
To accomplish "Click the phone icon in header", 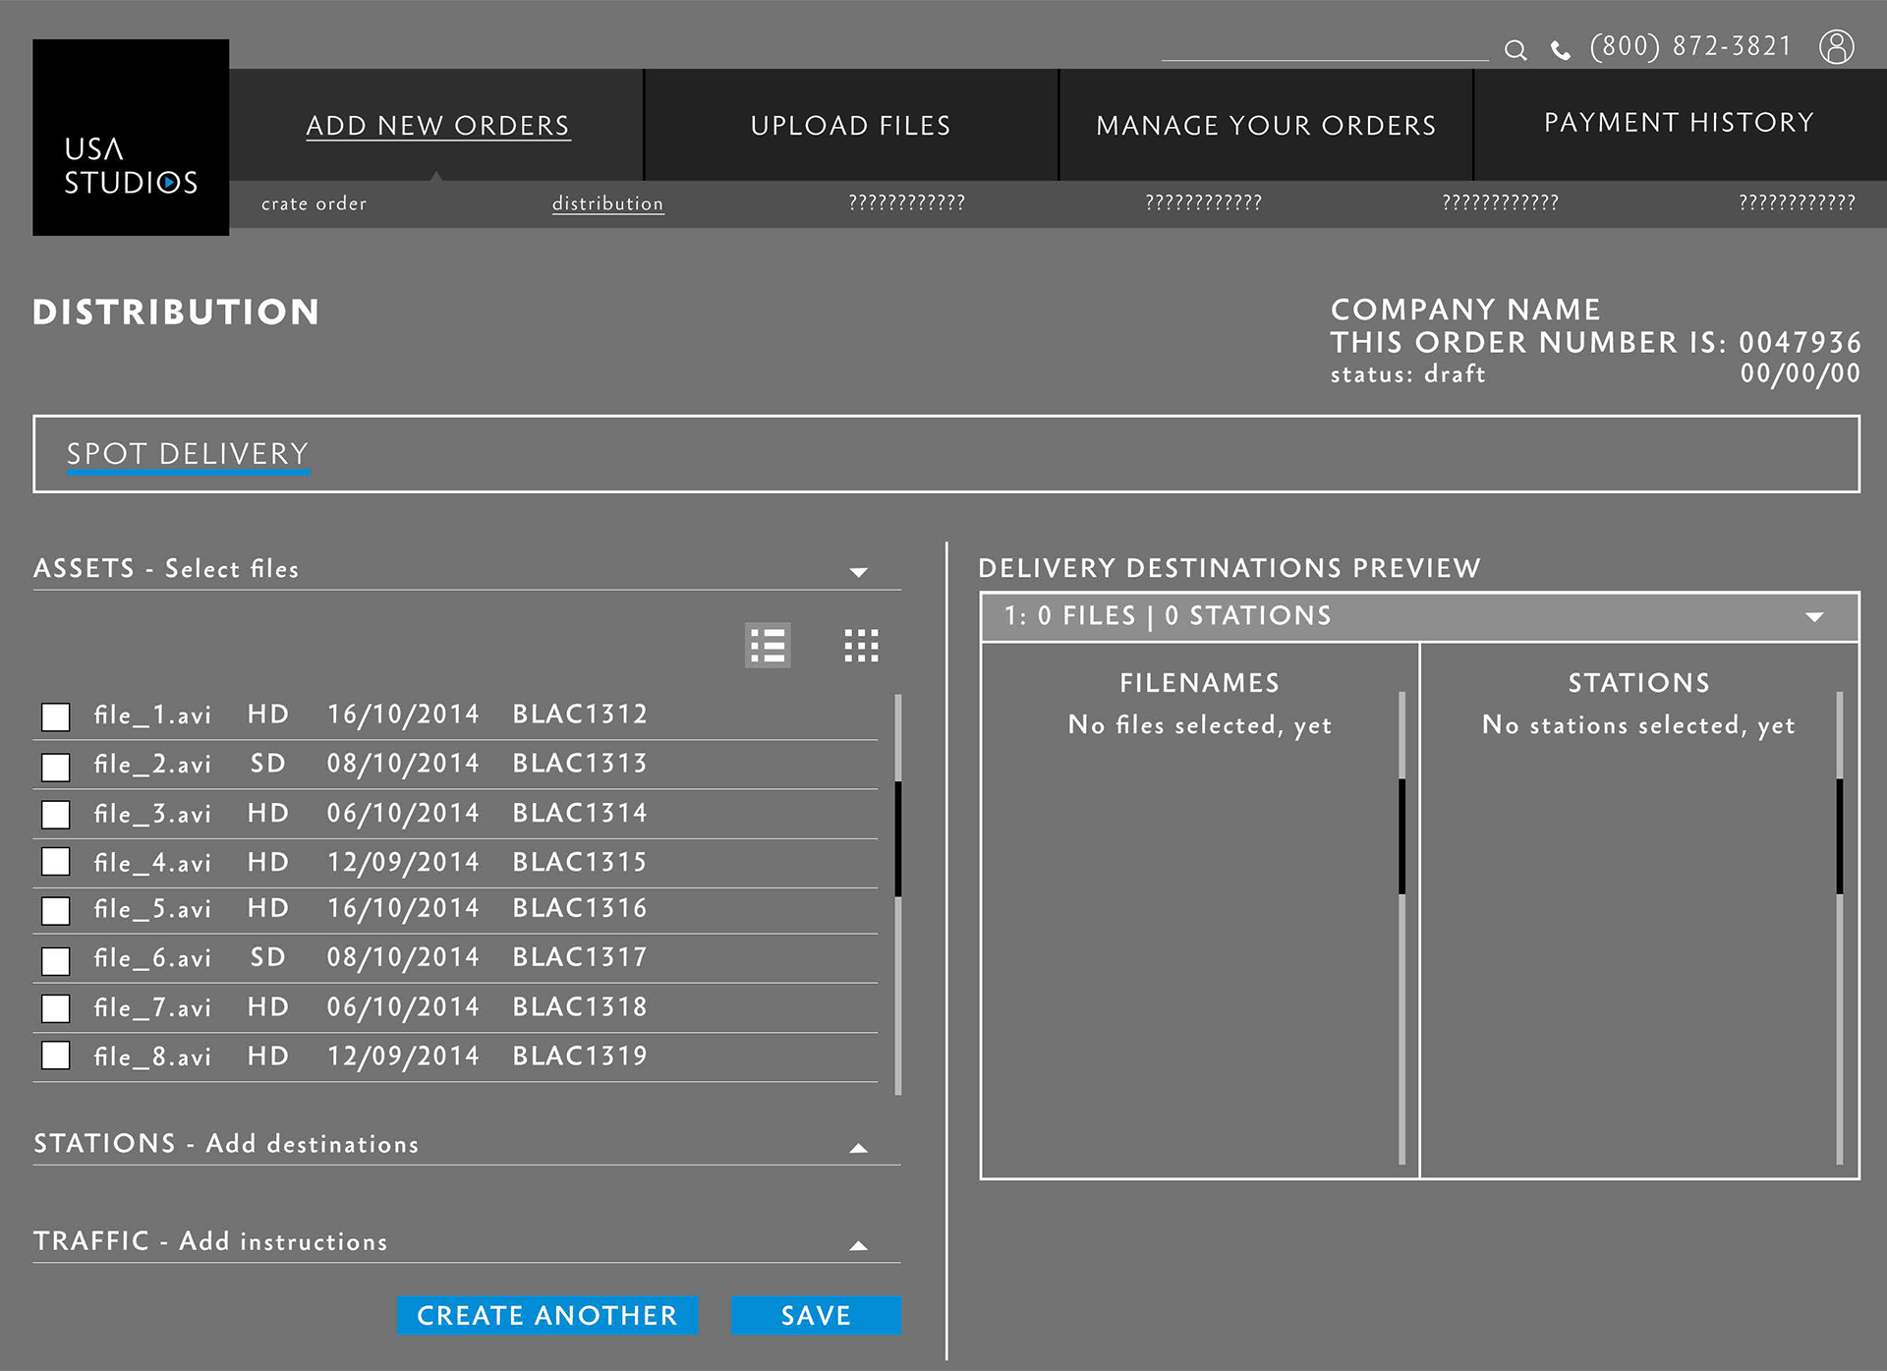I will point(1560,50).
